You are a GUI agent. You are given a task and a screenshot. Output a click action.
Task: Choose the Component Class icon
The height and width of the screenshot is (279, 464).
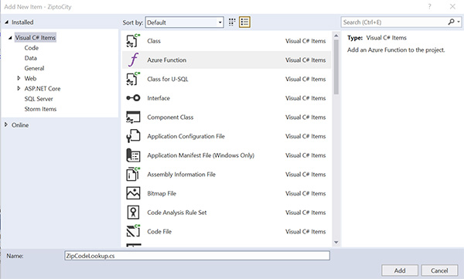click(x=133, y=117)
